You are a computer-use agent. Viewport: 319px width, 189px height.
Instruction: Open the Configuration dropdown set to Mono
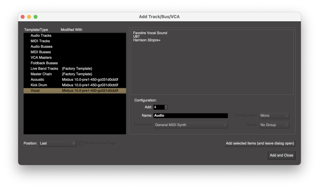[x=274, y=116]
